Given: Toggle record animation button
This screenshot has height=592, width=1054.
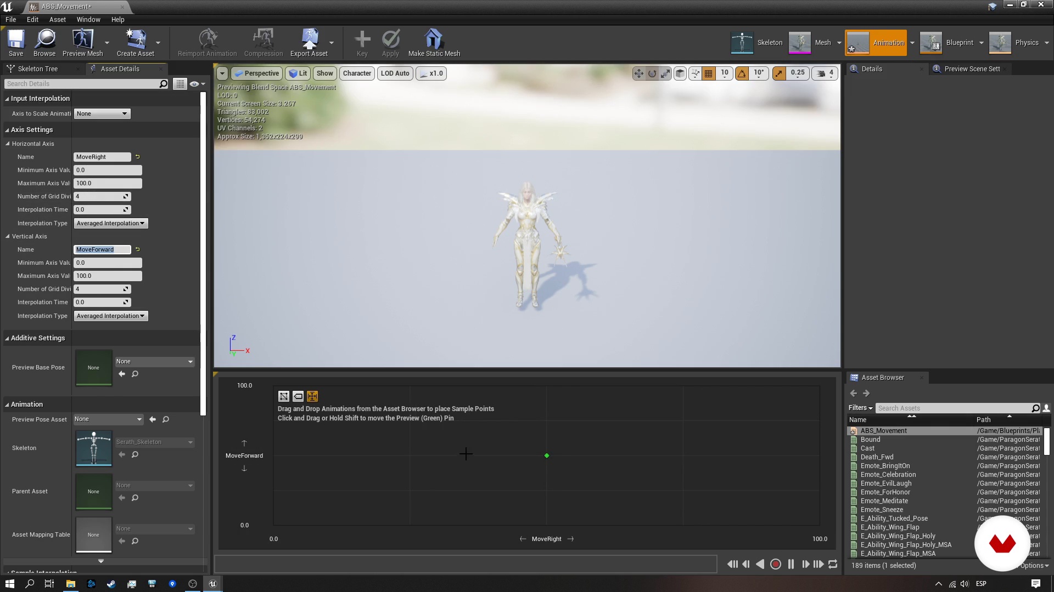Looking at the screenshot, I should (x=775, y=564).
